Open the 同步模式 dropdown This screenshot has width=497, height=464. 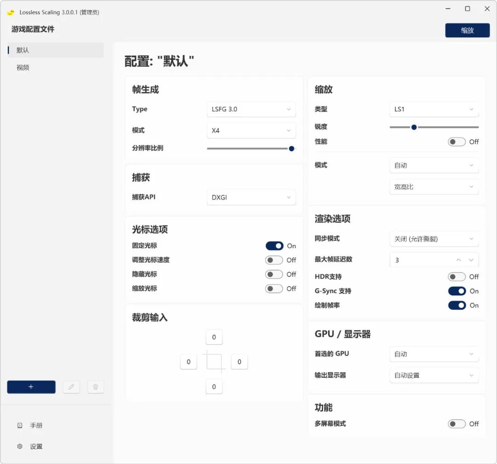[433, 238]
